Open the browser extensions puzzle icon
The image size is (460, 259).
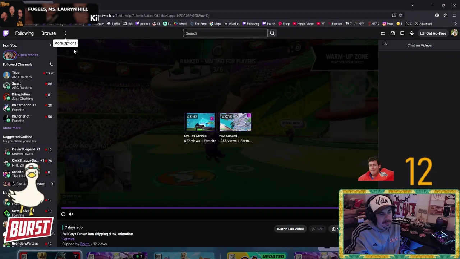pos(446,15)
